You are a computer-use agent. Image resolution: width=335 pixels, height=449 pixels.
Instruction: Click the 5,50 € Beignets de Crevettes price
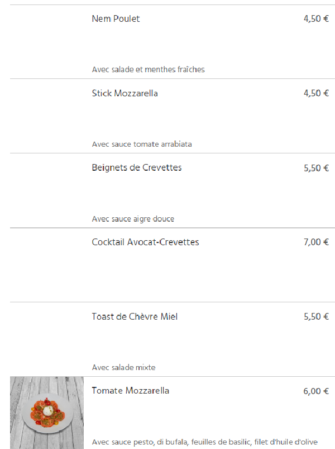[x=316, y=168]
